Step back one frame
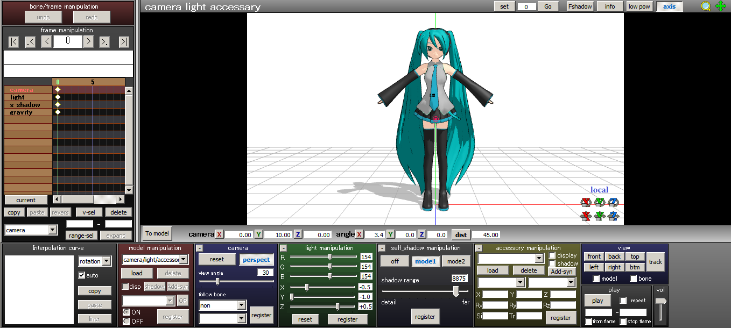This screenshot has width=731, height=328. pyautogui.click(x=46, y=42)
